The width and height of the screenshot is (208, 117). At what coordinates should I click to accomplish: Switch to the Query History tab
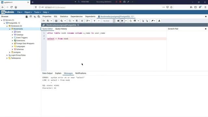pyautogui.click(x=61, y=29)
